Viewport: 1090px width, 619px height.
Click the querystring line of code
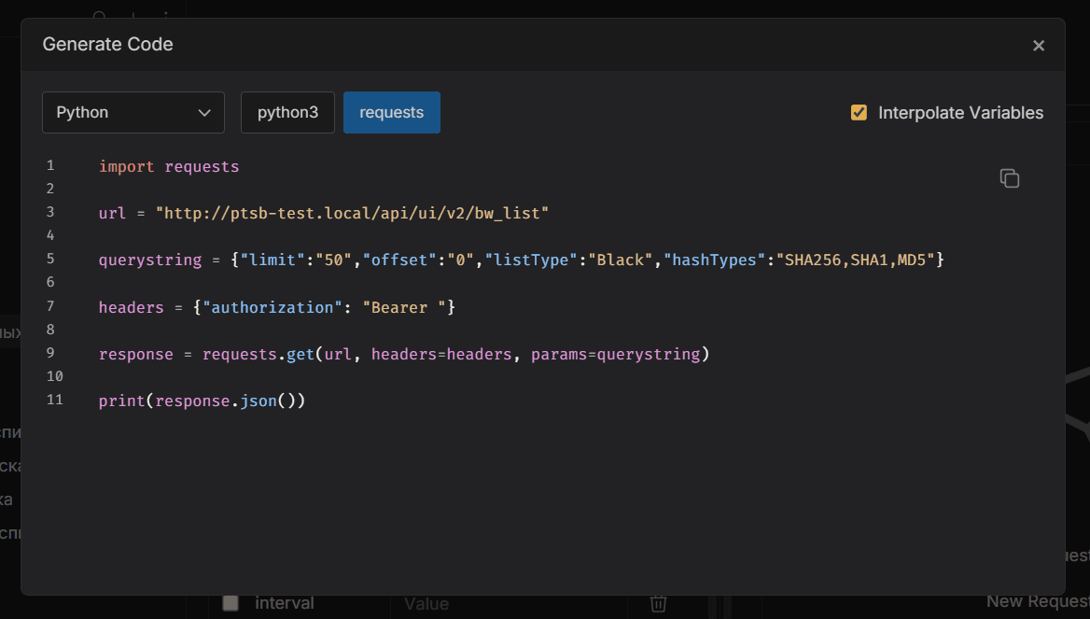click(x=522, y=260)
